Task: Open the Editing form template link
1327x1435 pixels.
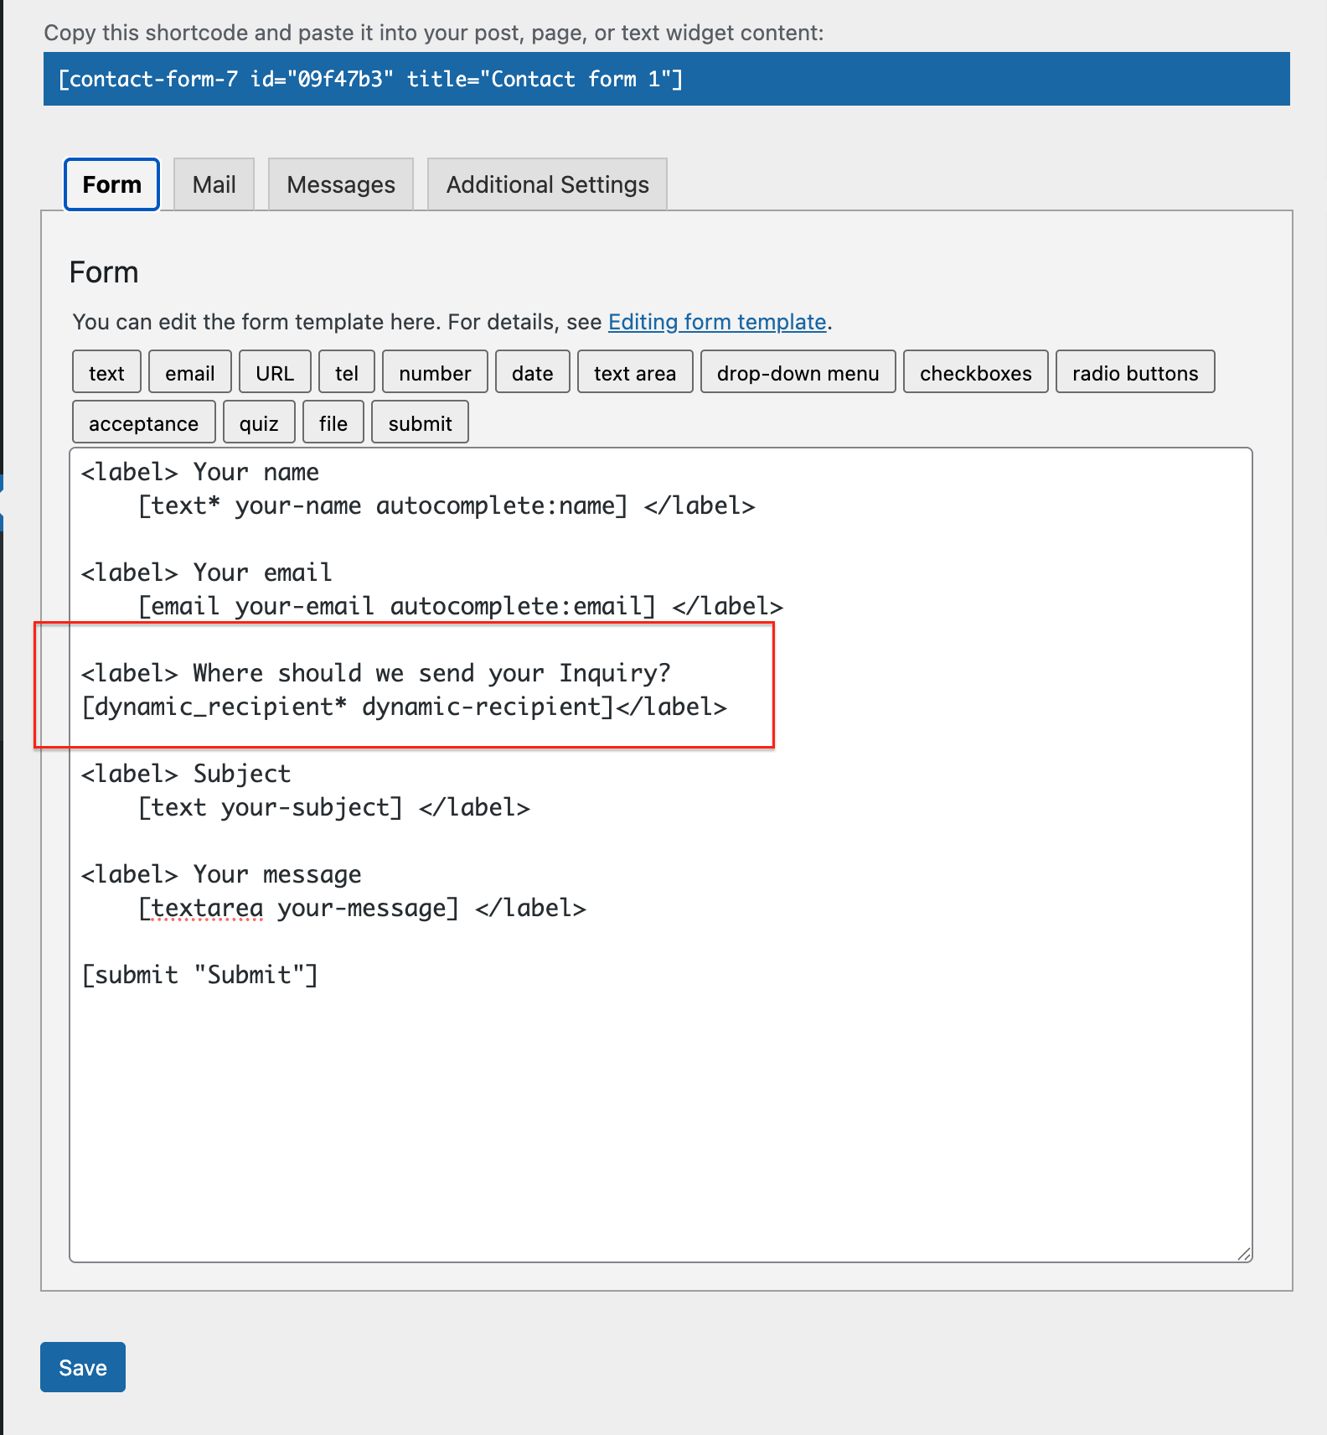Action: (717, 322)
